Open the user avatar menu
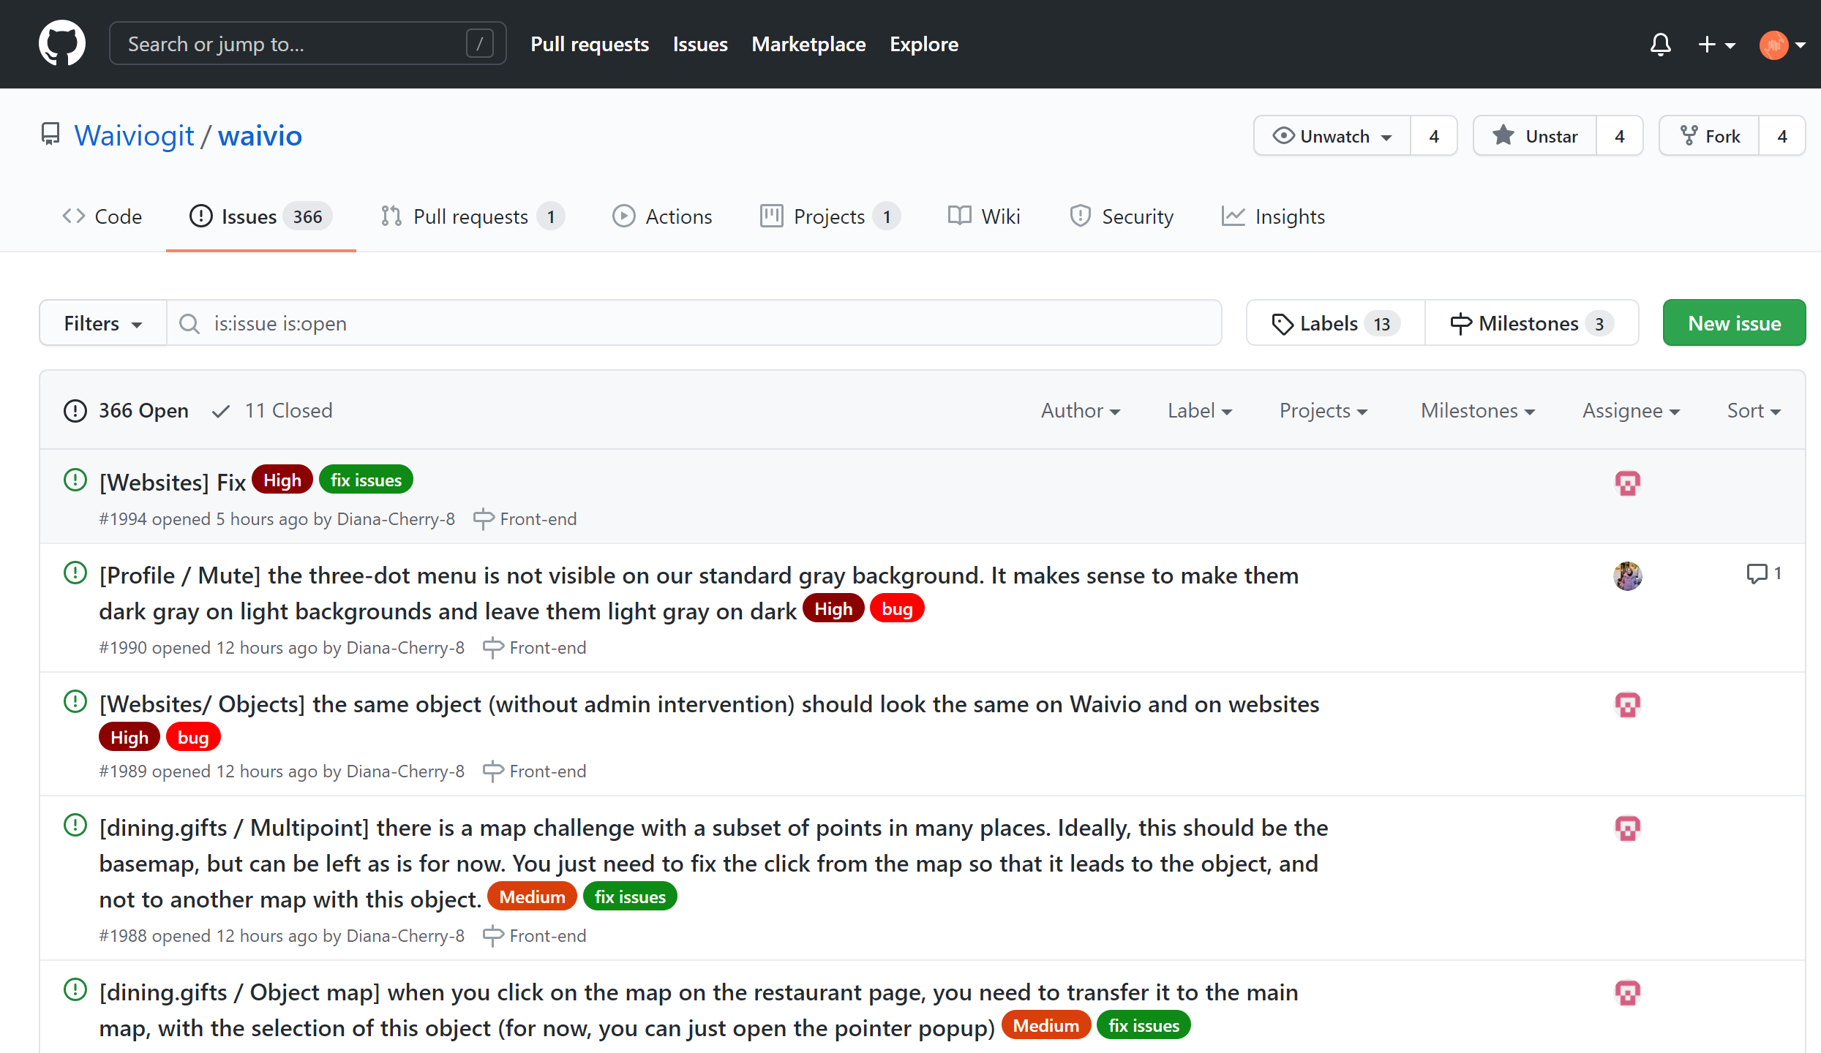 [x=1782, y=45]
